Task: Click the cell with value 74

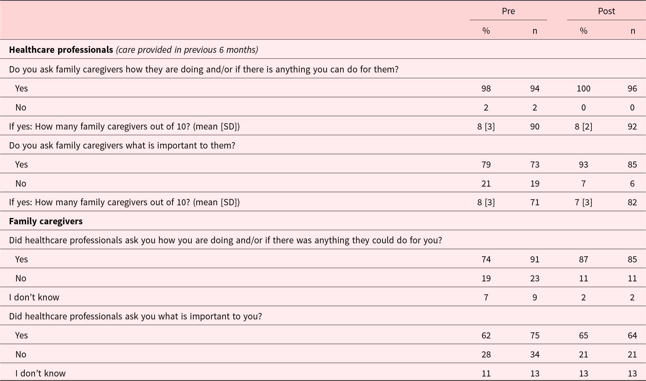Action: [x=486, y=259]
